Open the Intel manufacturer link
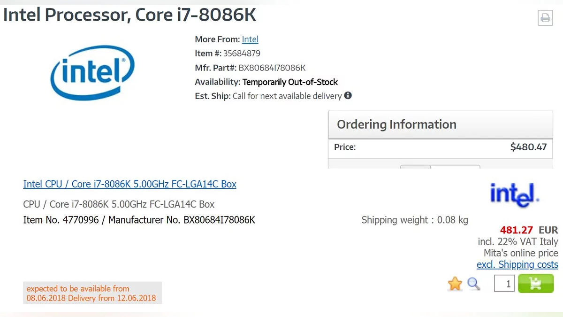 (x=250, y=39)
